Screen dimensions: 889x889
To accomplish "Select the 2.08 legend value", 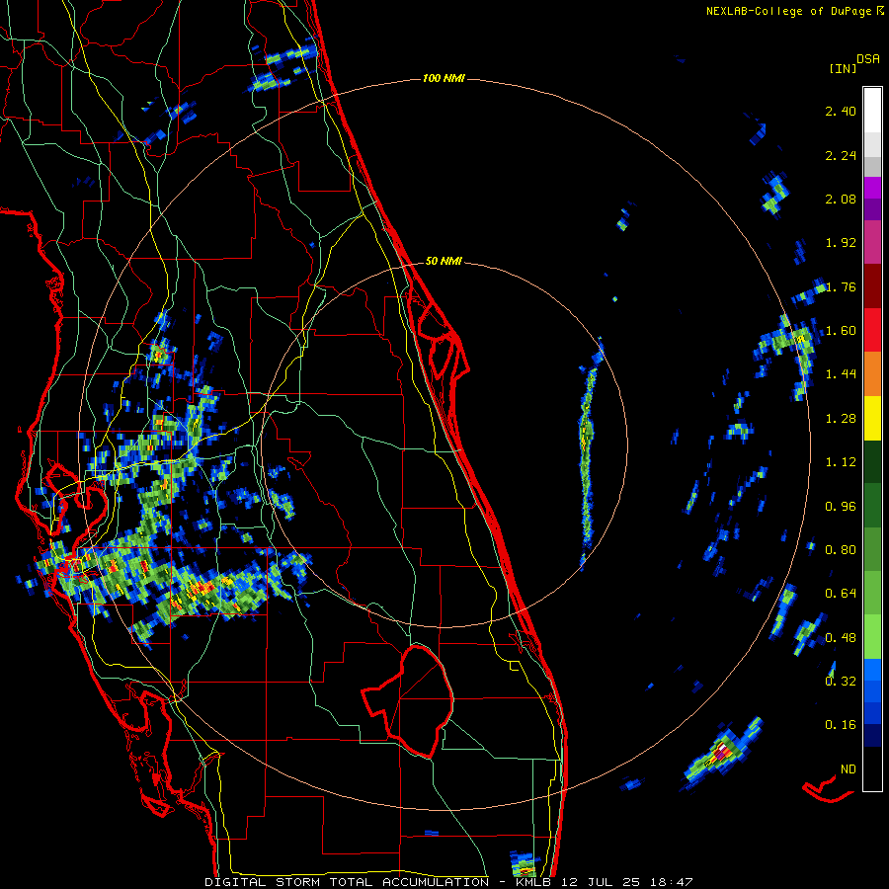I will (x=841, y=199).
